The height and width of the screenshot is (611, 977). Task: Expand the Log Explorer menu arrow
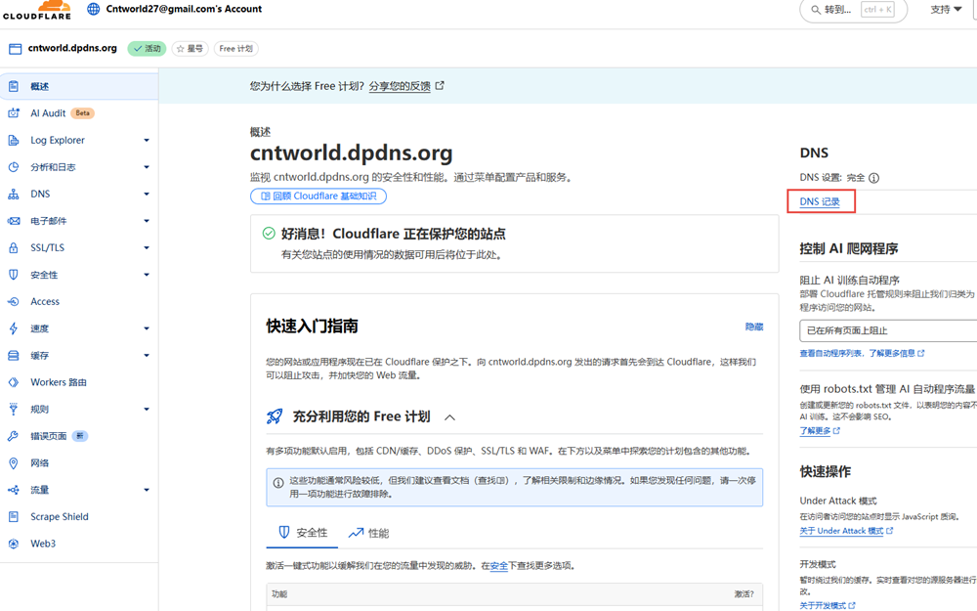pos(147,140)
